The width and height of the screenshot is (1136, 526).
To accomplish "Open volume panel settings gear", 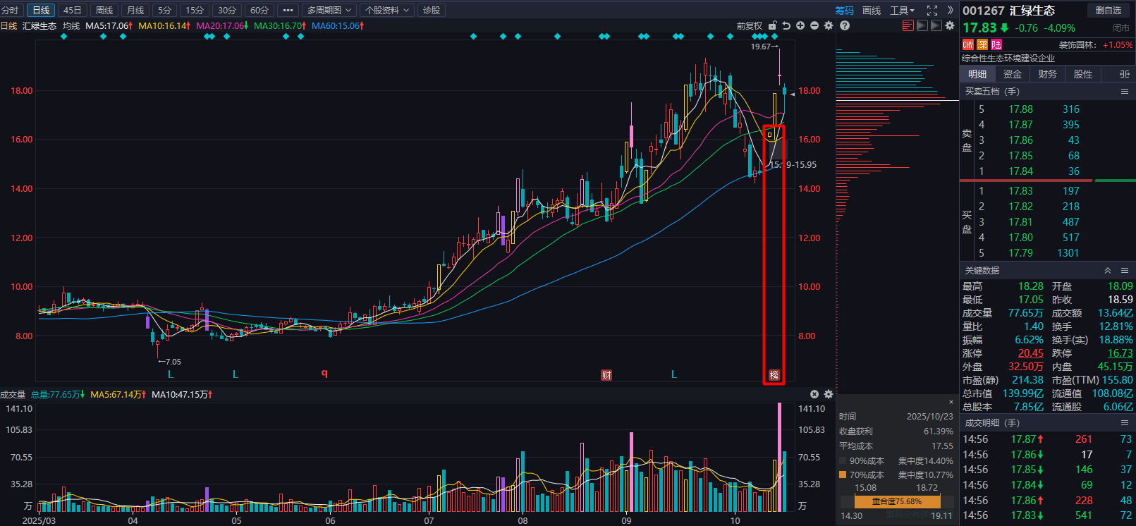I will 829,394.
